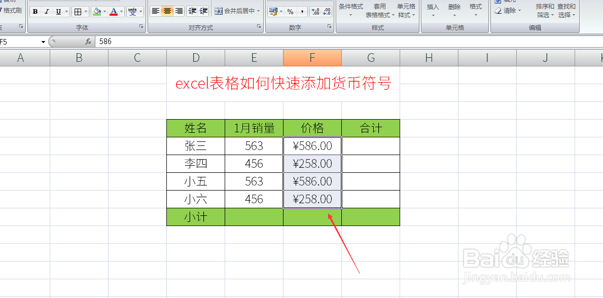The image size is (603, 298).
Task: Select 563 in 张三 row
Action: coord(254,146)
